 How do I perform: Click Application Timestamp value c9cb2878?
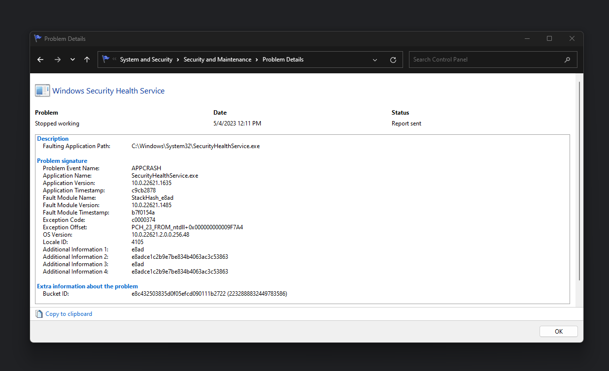tap(143, 190)
